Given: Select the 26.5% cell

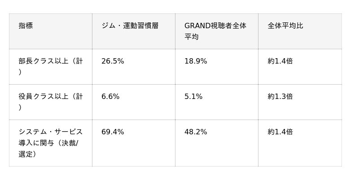Looking at the screenshot, I should click(134, 67).
